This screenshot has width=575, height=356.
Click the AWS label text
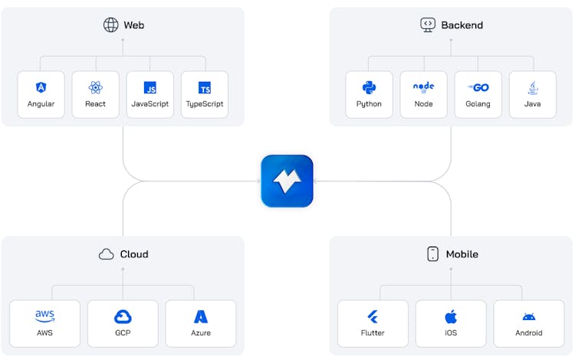pyautogui.click(x=44, y=333)
